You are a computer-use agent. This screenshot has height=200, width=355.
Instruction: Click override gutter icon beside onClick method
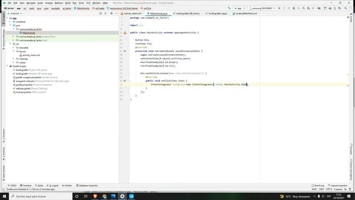coord(125,81)
